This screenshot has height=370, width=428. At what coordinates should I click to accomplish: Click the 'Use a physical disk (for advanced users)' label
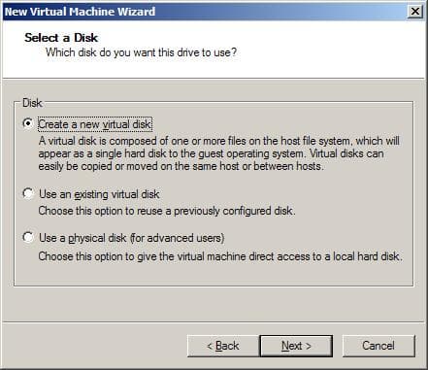pos(132,238)
